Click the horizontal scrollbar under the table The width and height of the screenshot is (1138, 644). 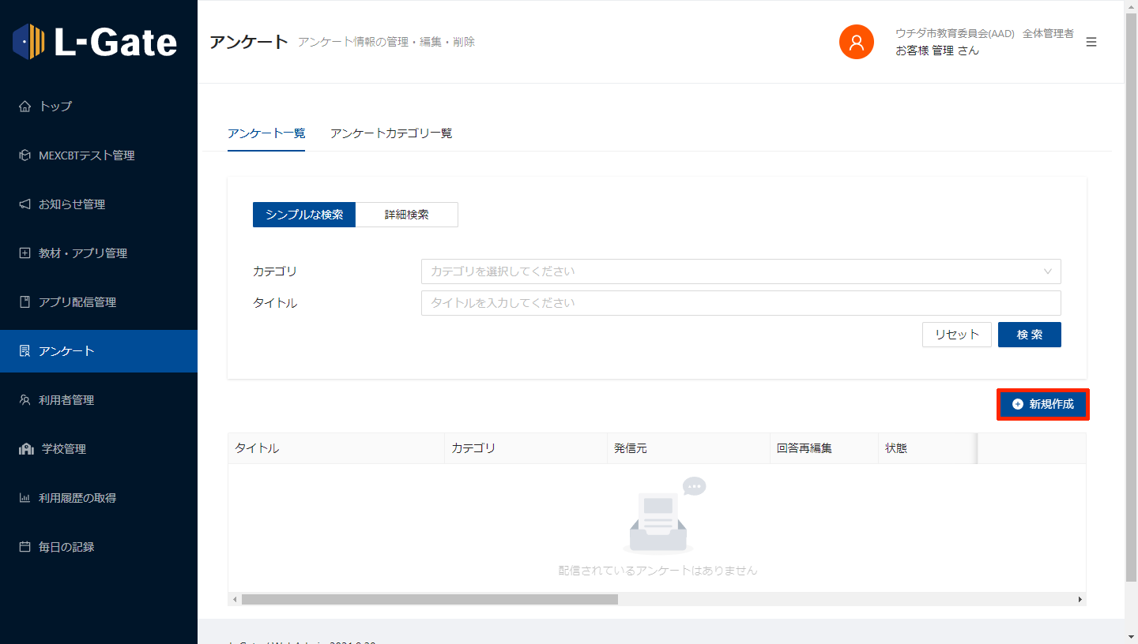click(x=429, y=600)
